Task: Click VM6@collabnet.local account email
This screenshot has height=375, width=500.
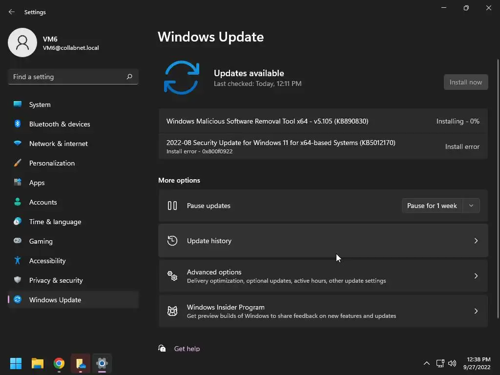Action: coord(71,48)
